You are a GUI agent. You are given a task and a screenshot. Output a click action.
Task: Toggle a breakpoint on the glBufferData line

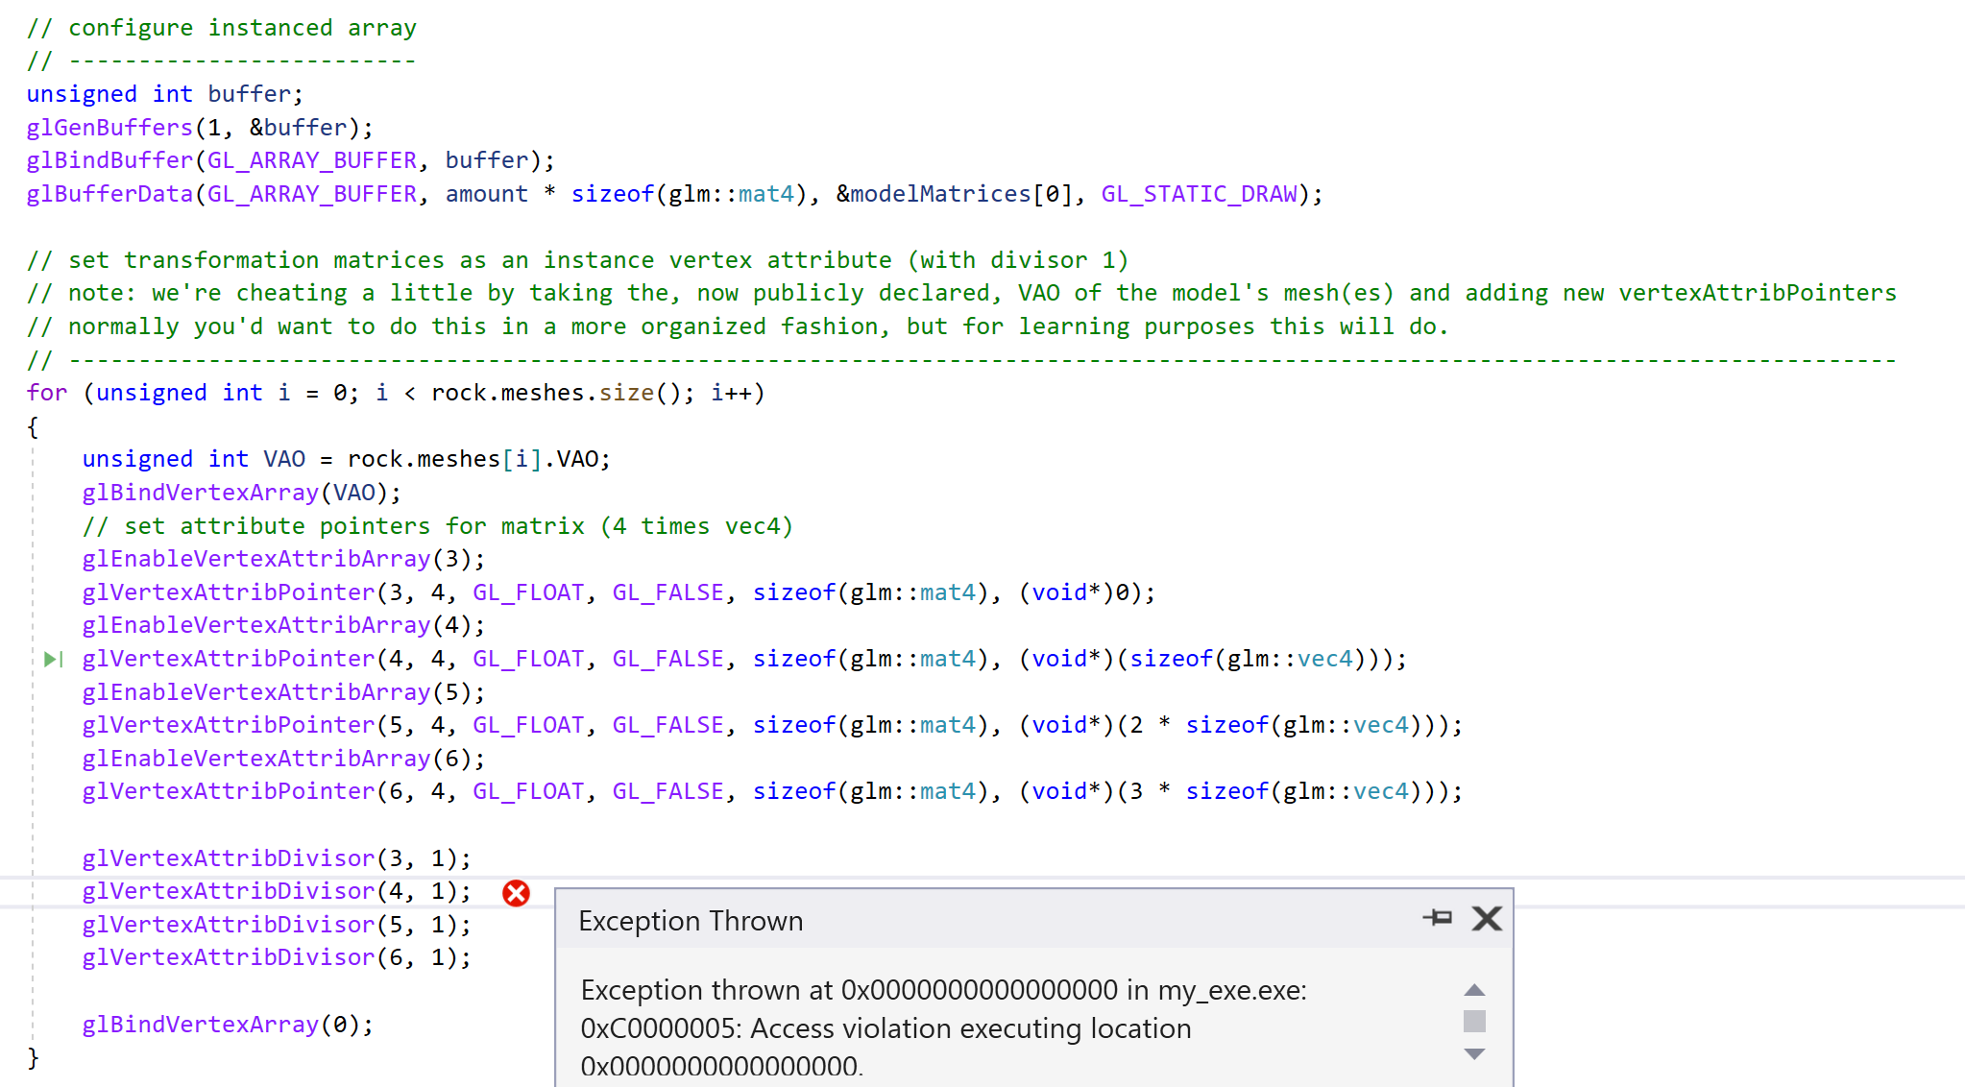coord(13,193)
